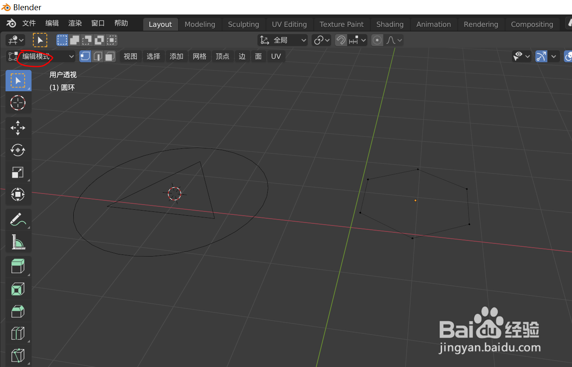572x367 pixels.
Task: Pick the Annotate tool
Action: 18,219
